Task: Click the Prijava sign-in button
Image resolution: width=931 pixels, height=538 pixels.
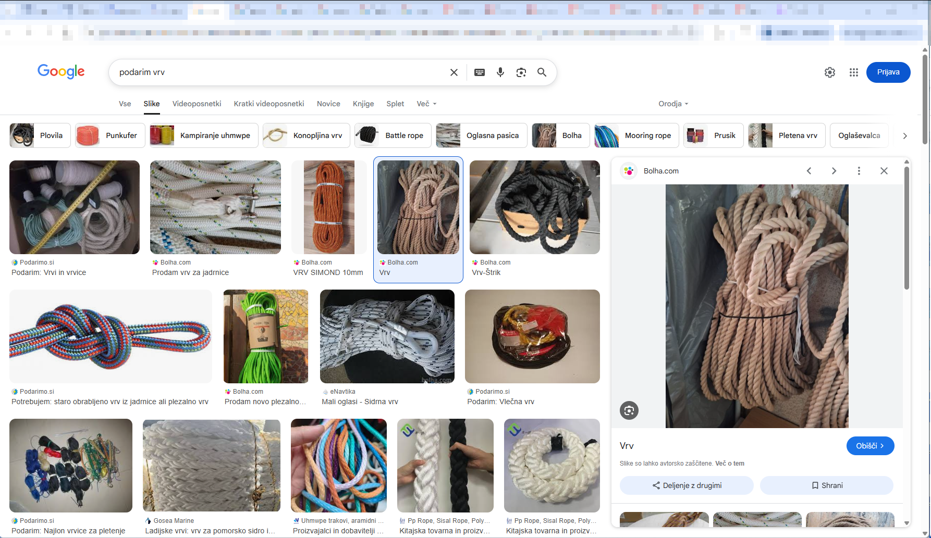Action: [888, 72]
